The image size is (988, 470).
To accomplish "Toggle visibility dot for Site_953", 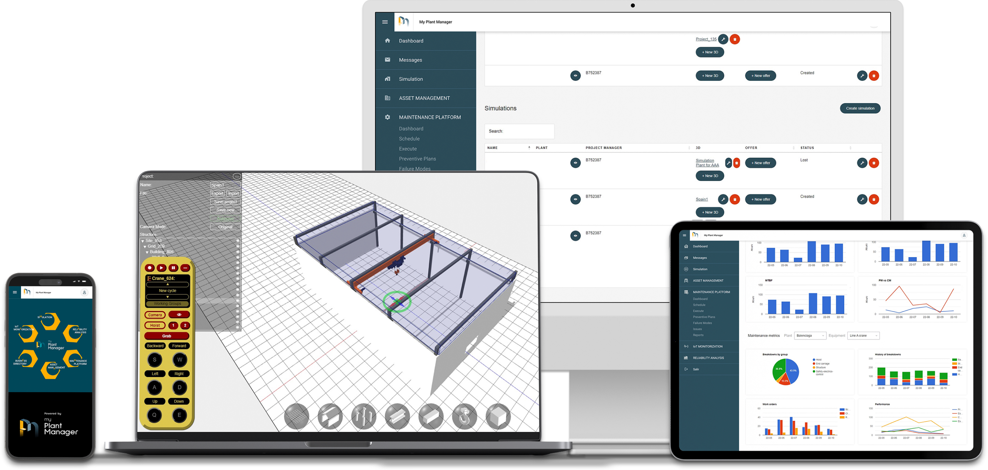I will [237, 241].
